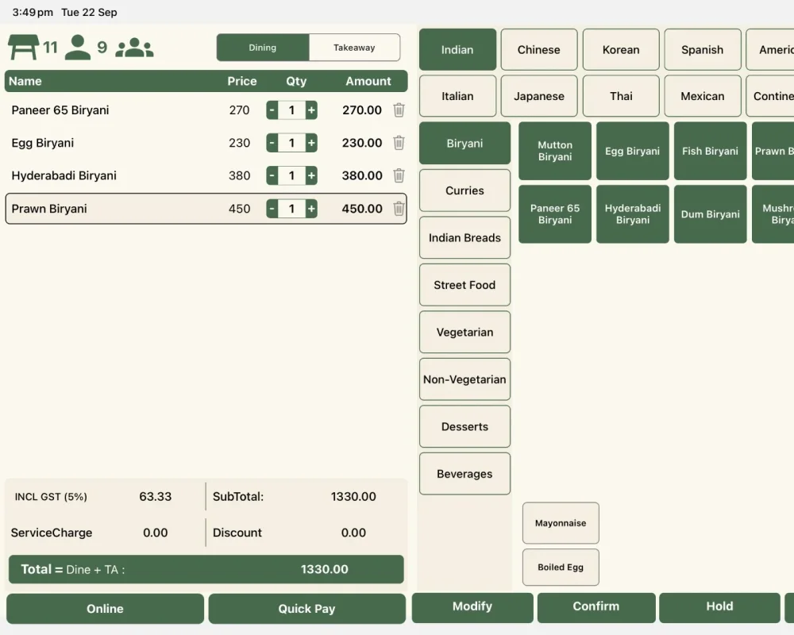This screenshot has height=635, width=794.
Task: Switch order mode to Takeaway
Action: point(354,48)
